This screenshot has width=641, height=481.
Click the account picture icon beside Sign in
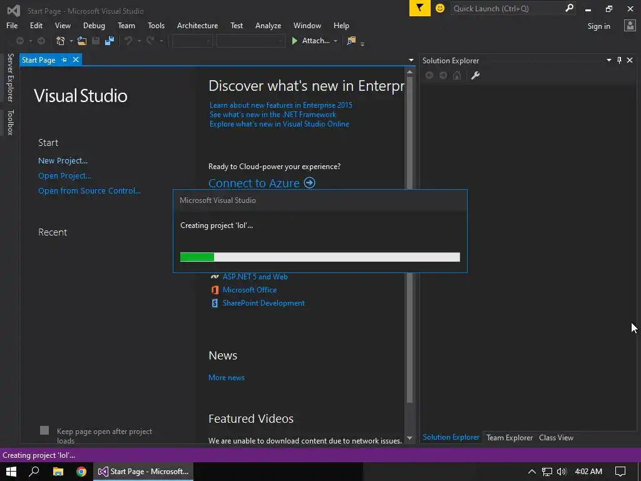tap(630, 26)
